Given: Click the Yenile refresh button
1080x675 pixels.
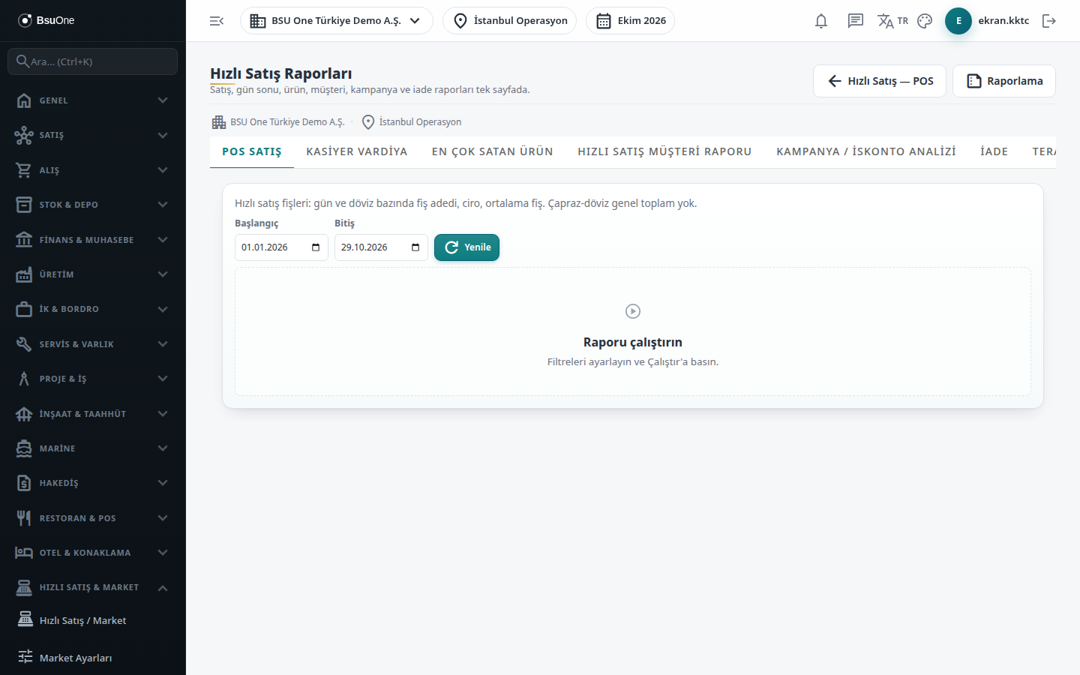Looking at the screenshot, I should click(467, 247).
